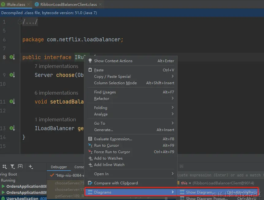Expand the Refactor submenu arrow
Screen dimensions: 264x200
click(173, 98)
